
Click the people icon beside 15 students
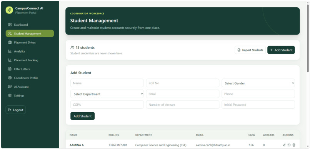pyautogui.click(x=72, y=47)
